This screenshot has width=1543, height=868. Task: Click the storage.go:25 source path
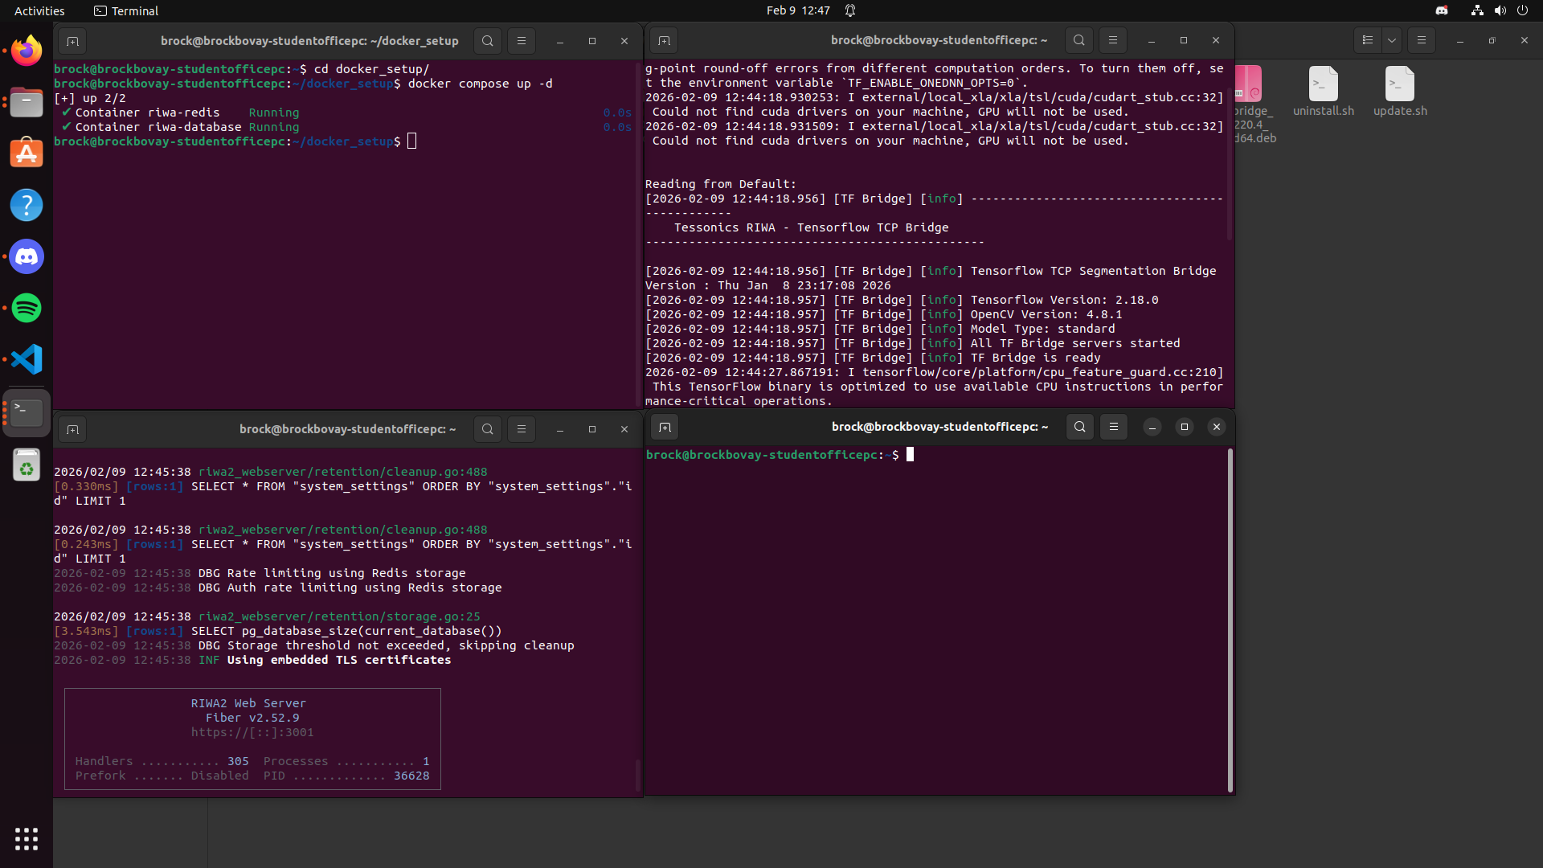339,616
